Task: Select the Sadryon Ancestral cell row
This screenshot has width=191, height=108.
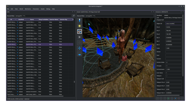Action: point(40,92)
